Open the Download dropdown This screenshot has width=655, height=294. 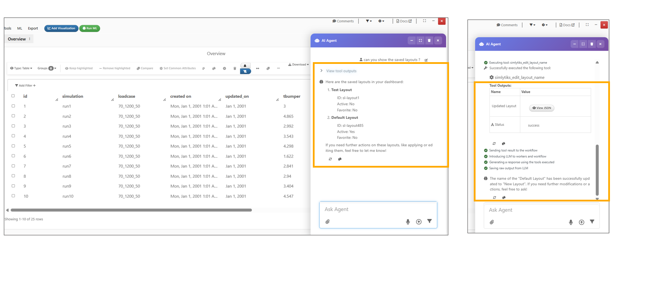pos(298,65)
